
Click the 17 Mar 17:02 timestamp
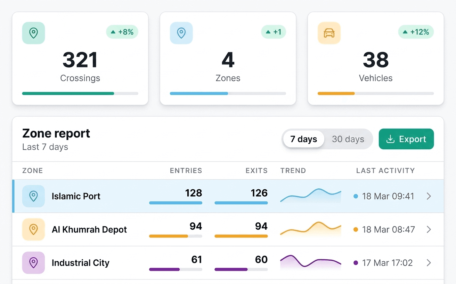(388, 263)
